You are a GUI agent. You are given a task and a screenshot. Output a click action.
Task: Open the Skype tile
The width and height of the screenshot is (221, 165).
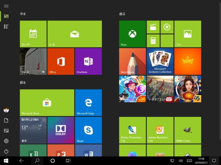(88, 130)
